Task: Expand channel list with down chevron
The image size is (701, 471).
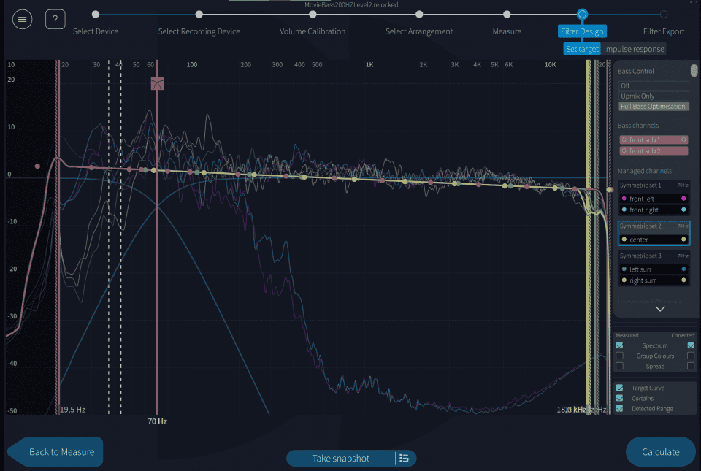Action: pyautogui.click(x=660, y=309)
